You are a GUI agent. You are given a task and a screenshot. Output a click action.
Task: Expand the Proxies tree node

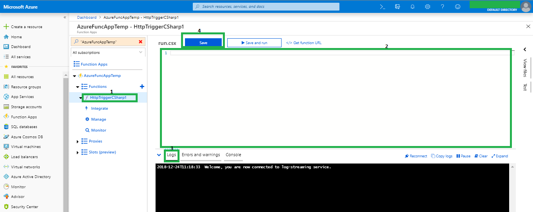coord(78,141)
